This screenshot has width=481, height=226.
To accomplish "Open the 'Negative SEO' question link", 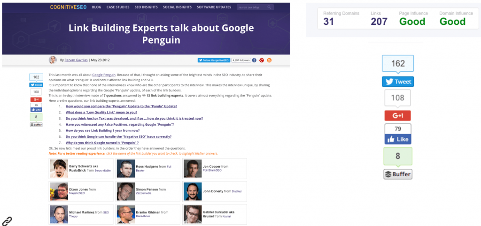I will (118, 136).
